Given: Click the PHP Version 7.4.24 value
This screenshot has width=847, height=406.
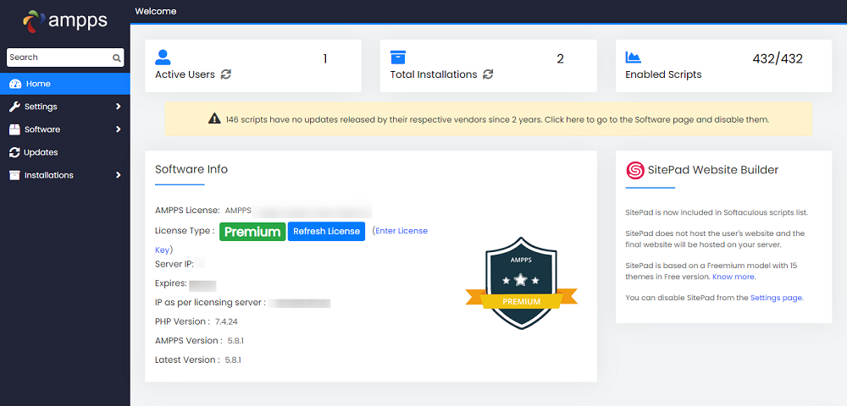Looking at the screenshot, I should coord(226,322).
